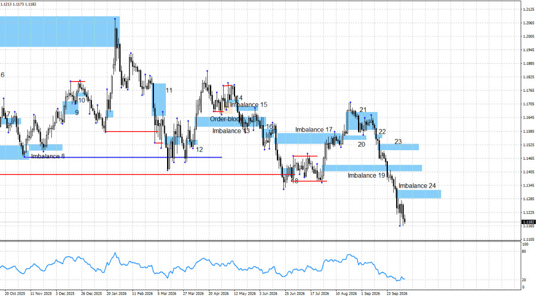Click the blue rectangle under Imbalance 24
This screenshot has width=537, height=298.
coord(419,194)
